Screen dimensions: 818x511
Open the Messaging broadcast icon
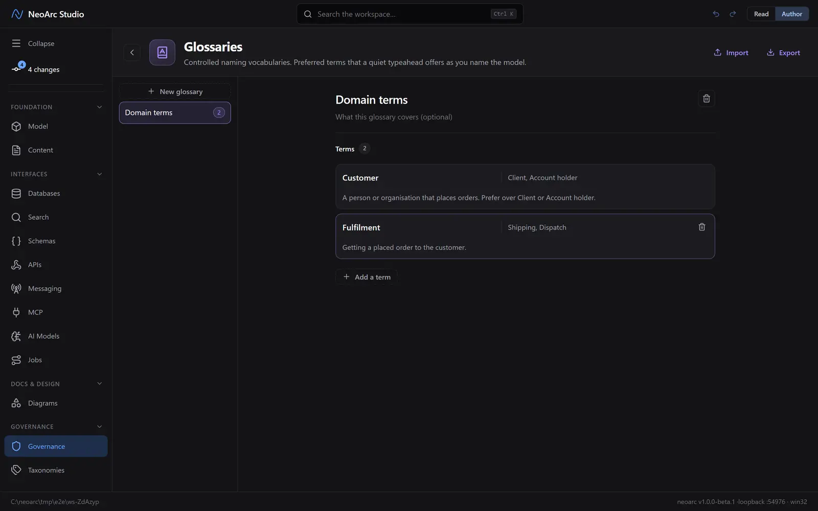coord(16,288)
